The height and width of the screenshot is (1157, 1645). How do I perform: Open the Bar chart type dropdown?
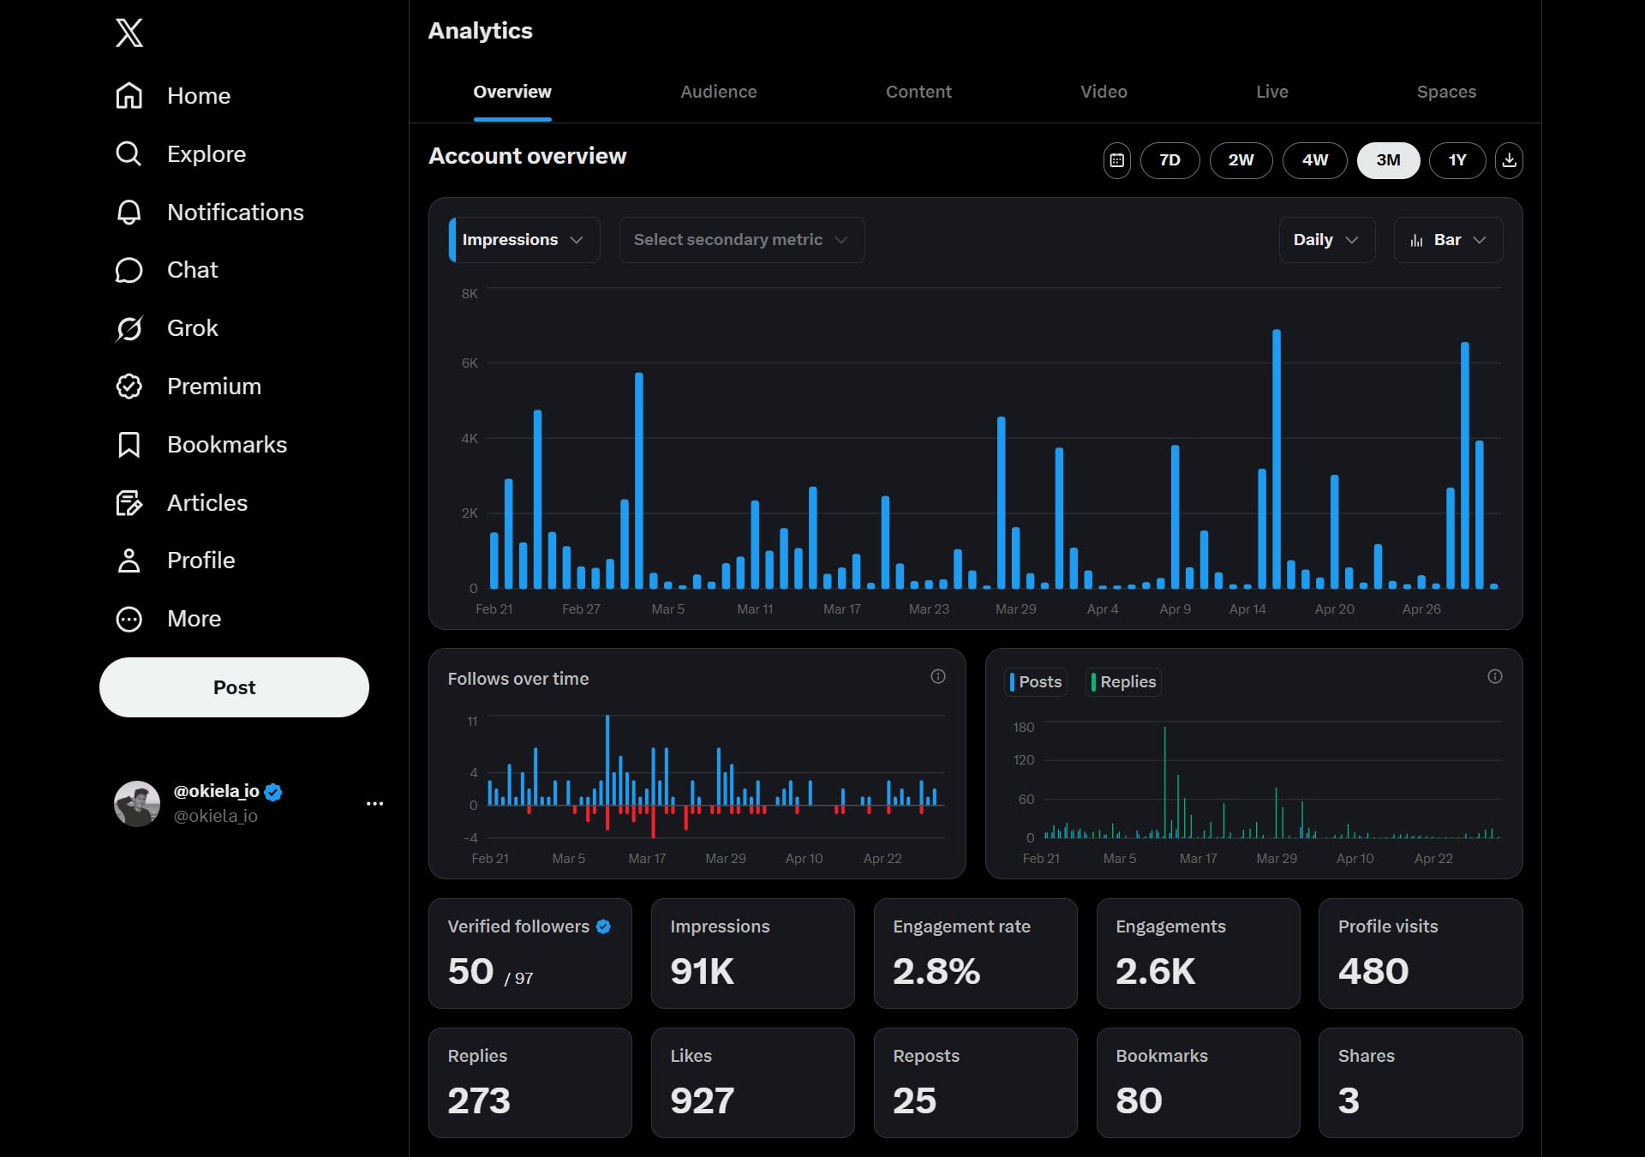(x=1449, y=240)
